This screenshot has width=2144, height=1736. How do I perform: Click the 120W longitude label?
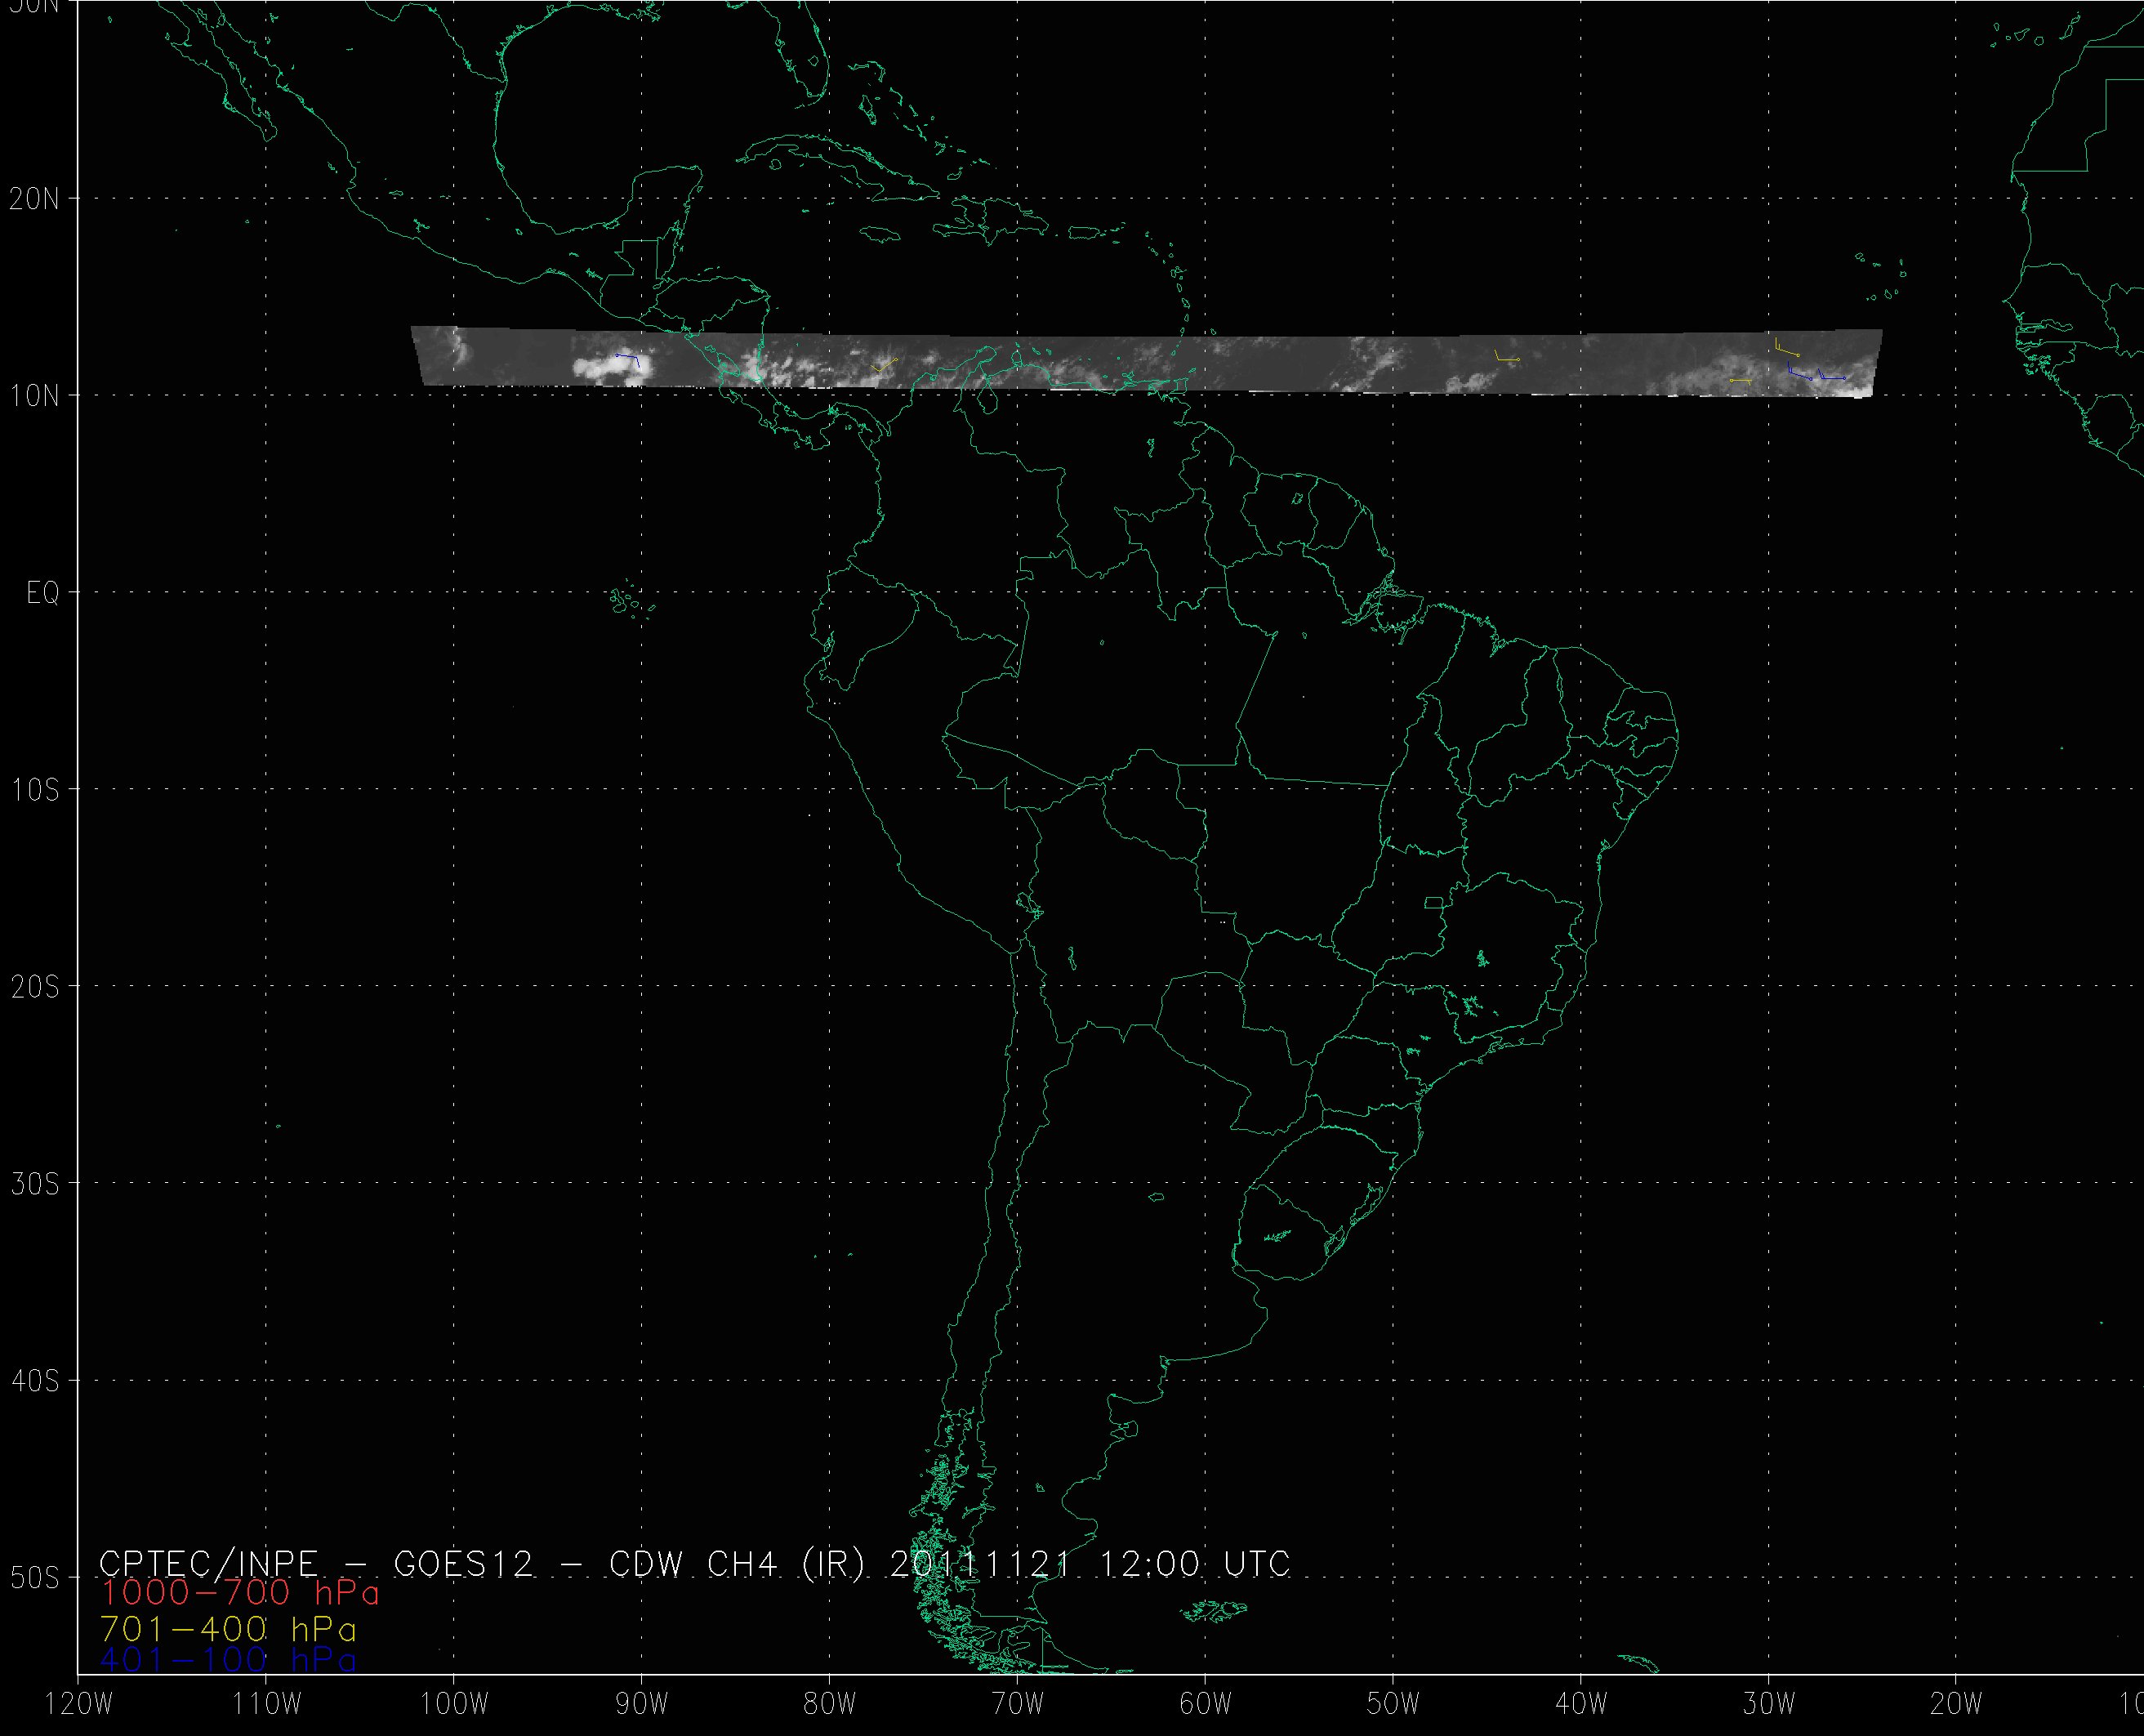point(79,1705)
